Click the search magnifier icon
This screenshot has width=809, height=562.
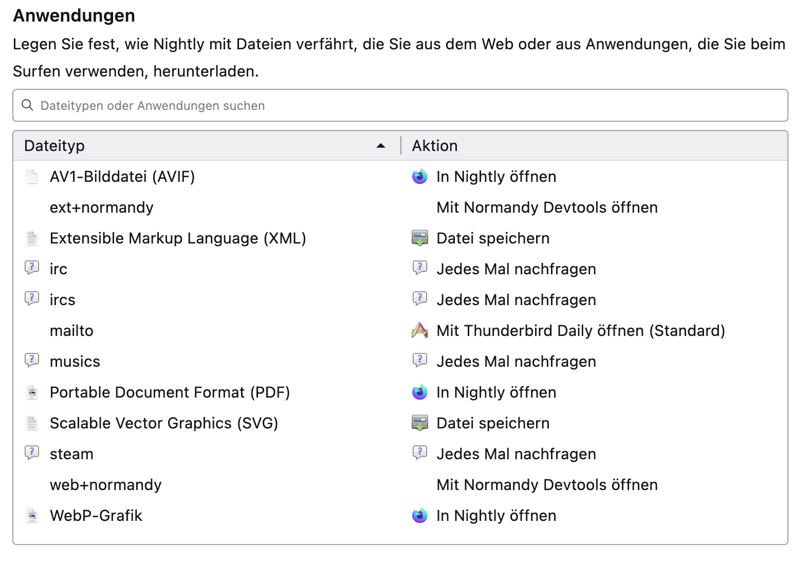click(x=27, y=105)
